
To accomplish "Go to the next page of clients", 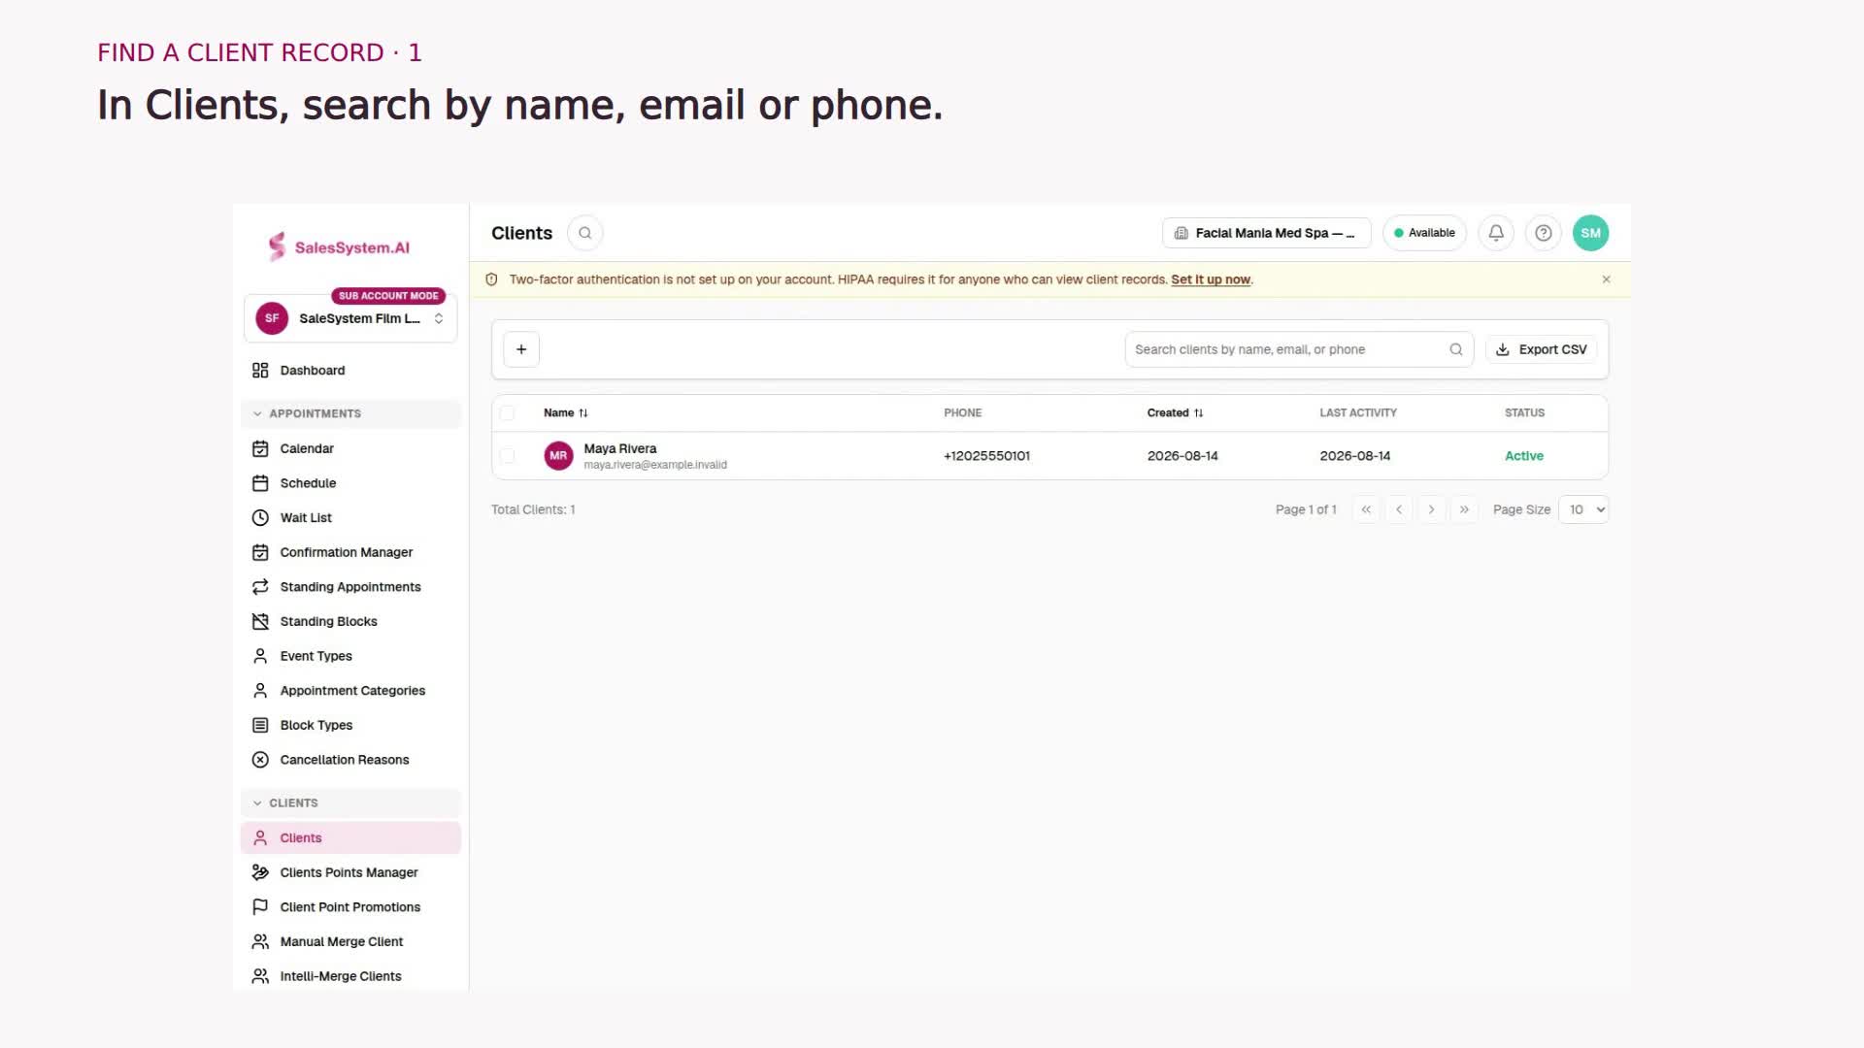I will (x=1431, y=509).
